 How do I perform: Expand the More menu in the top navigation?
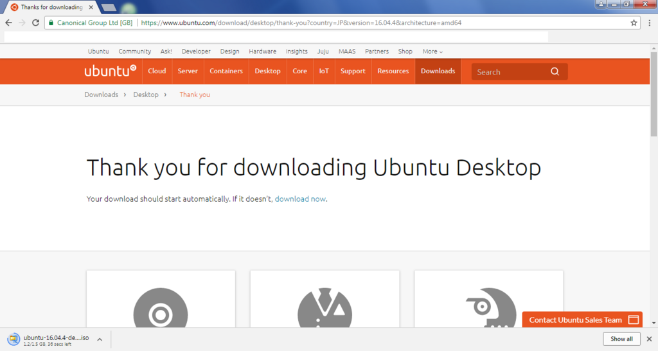[x=432, y=51]
